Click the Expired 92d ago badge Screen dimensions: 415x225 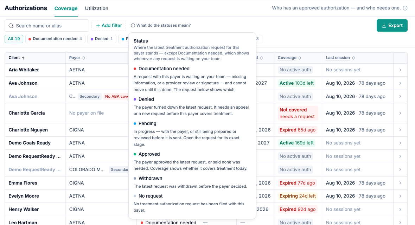pos(298,210)
